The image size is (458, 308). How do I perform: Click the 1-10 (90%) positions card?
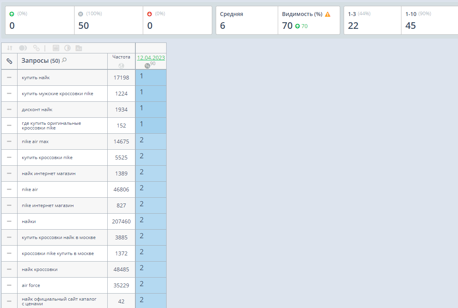tap(430, 20)
